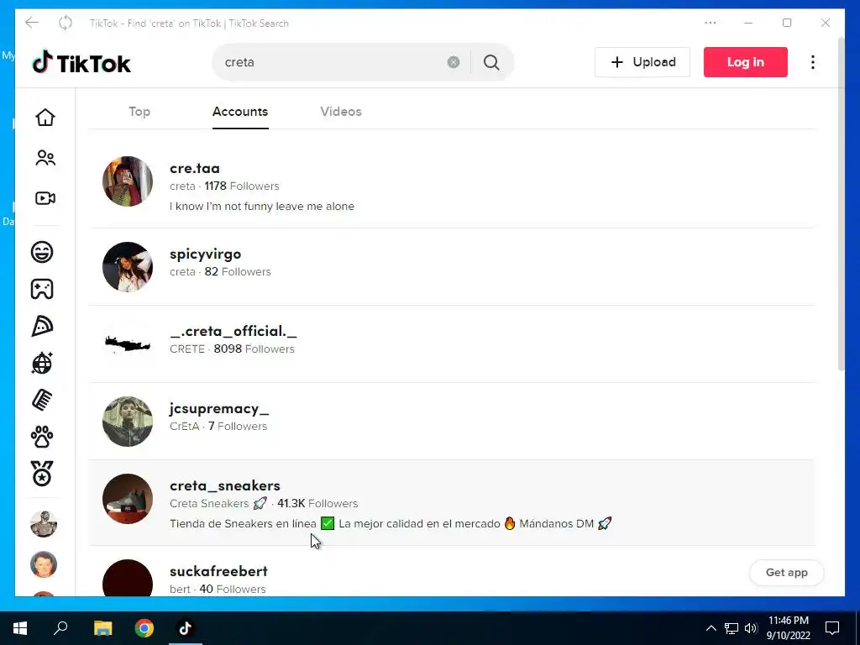Open the spicyvirgo account link
Image resolution: width=860 pixels, height=645 pixels.
205,254
